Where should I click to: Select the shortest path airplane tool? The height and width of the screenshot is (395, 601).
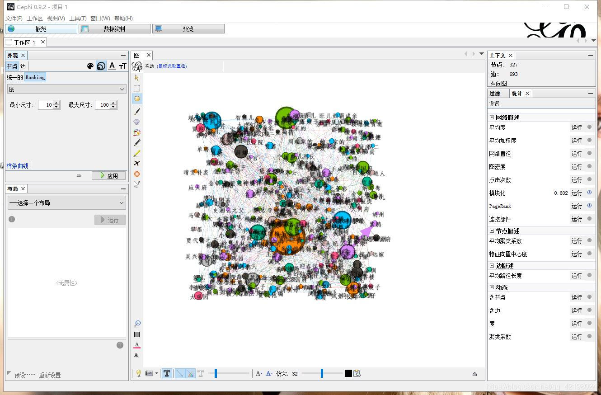coord(137,164)
